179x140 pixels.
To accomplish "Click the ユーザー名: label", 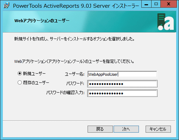I will click(74, 74).
